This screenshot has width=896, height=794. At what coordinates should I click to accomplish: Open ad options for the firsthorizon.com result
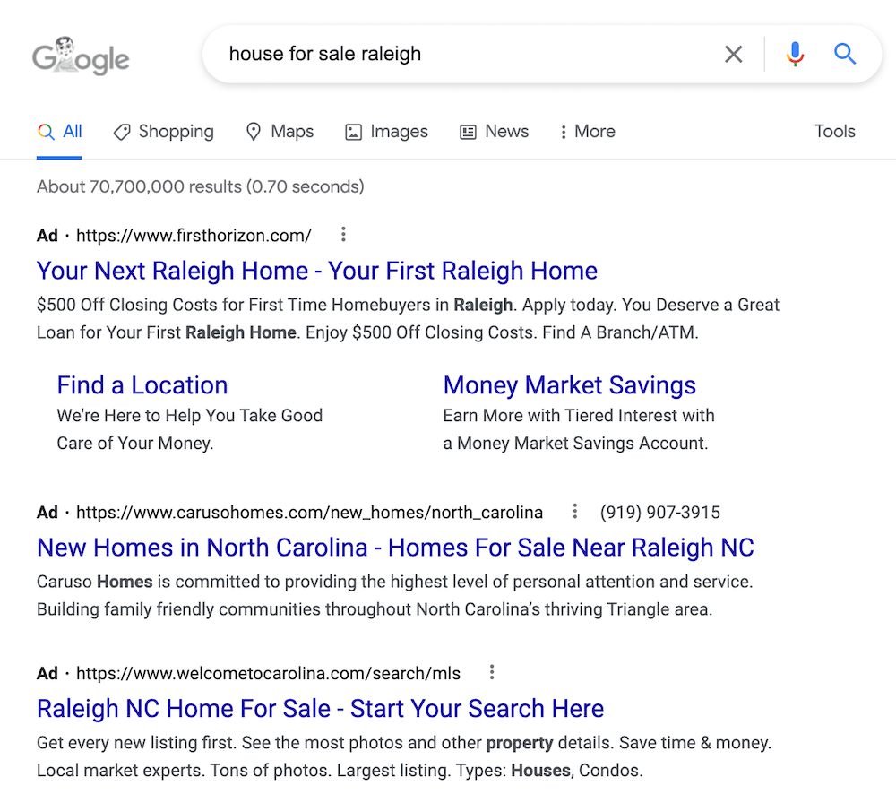pyautogui.click(x=343, y=234)
